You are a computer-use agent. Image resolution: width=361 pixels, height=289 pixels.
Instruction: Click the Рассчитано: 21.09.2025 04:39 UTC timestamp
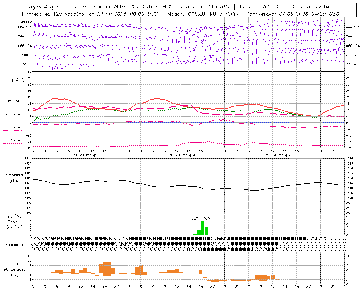[x=293, y=14]
